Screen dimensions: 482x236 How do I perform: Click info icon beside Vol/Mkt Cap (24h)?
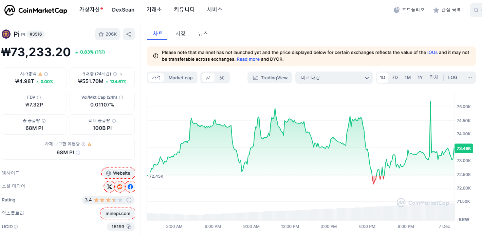click(x=121, y=97)
